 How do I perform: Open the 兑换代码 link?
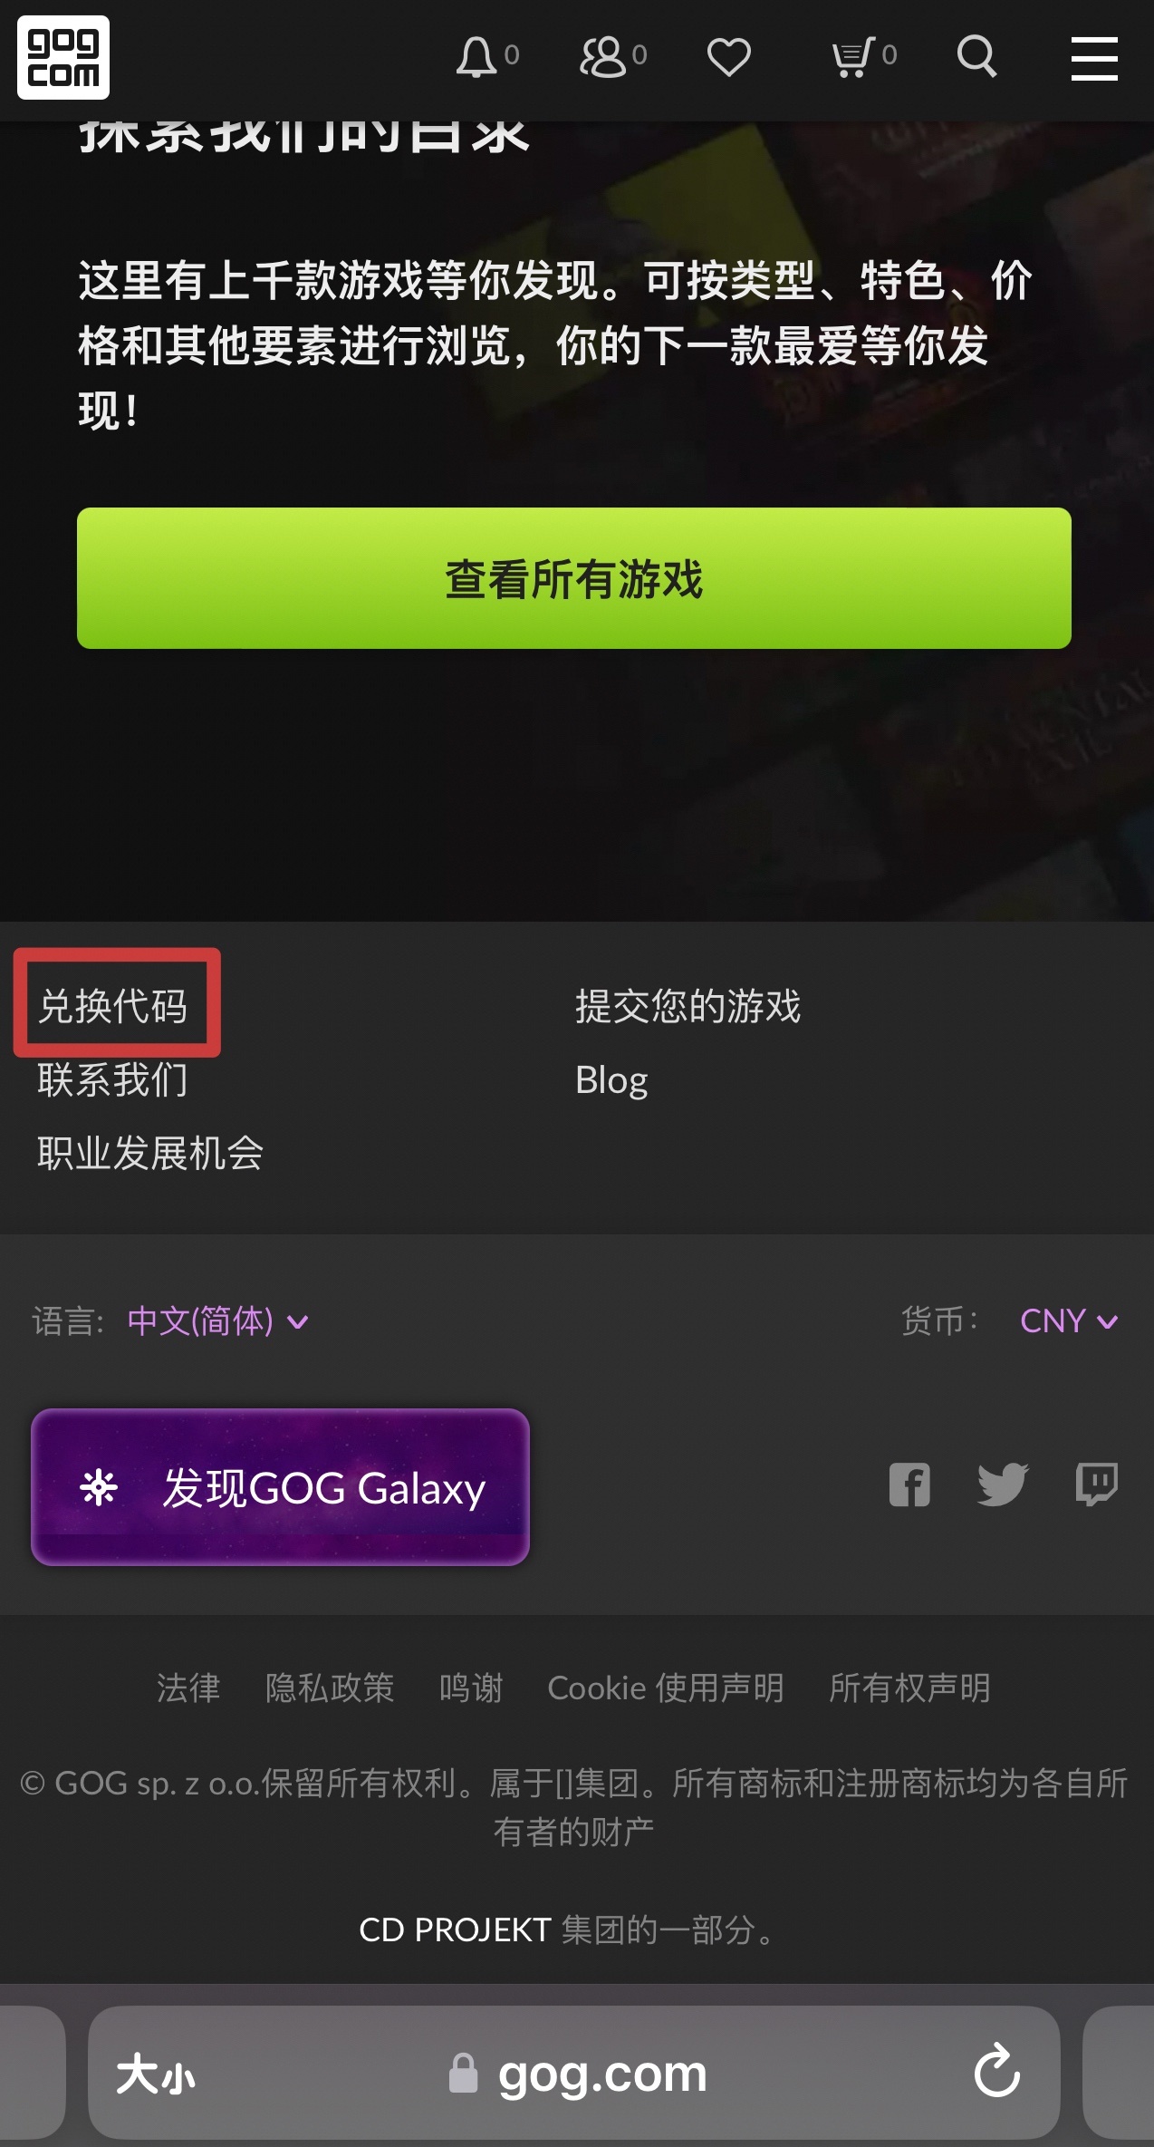(x=112, y=1006)
